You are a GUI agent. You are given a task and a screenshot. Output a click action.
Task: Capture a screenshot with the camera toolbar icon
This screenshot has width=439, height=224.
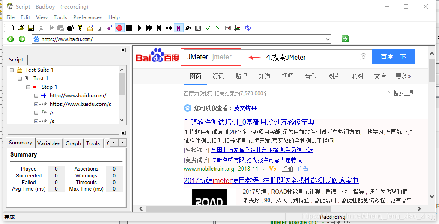188,28
